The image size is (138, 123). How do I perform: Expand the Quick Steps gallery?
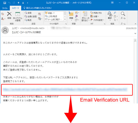pos(65,20)
